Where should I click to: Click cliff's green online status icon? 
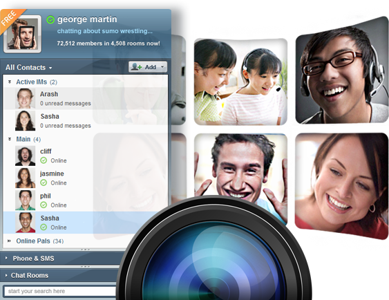(x=44, y=160)
